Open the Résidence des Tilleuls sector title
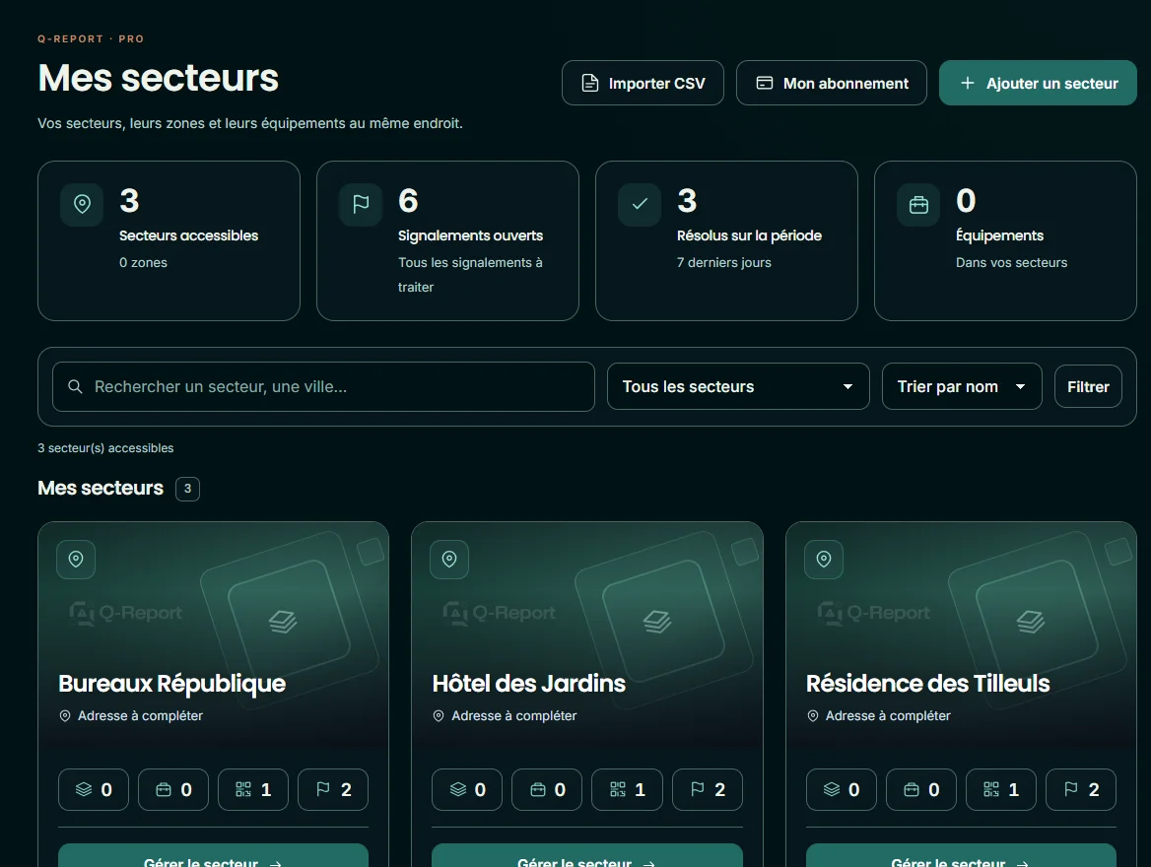This screenshot has width=1151, height=867. point(928,684)
